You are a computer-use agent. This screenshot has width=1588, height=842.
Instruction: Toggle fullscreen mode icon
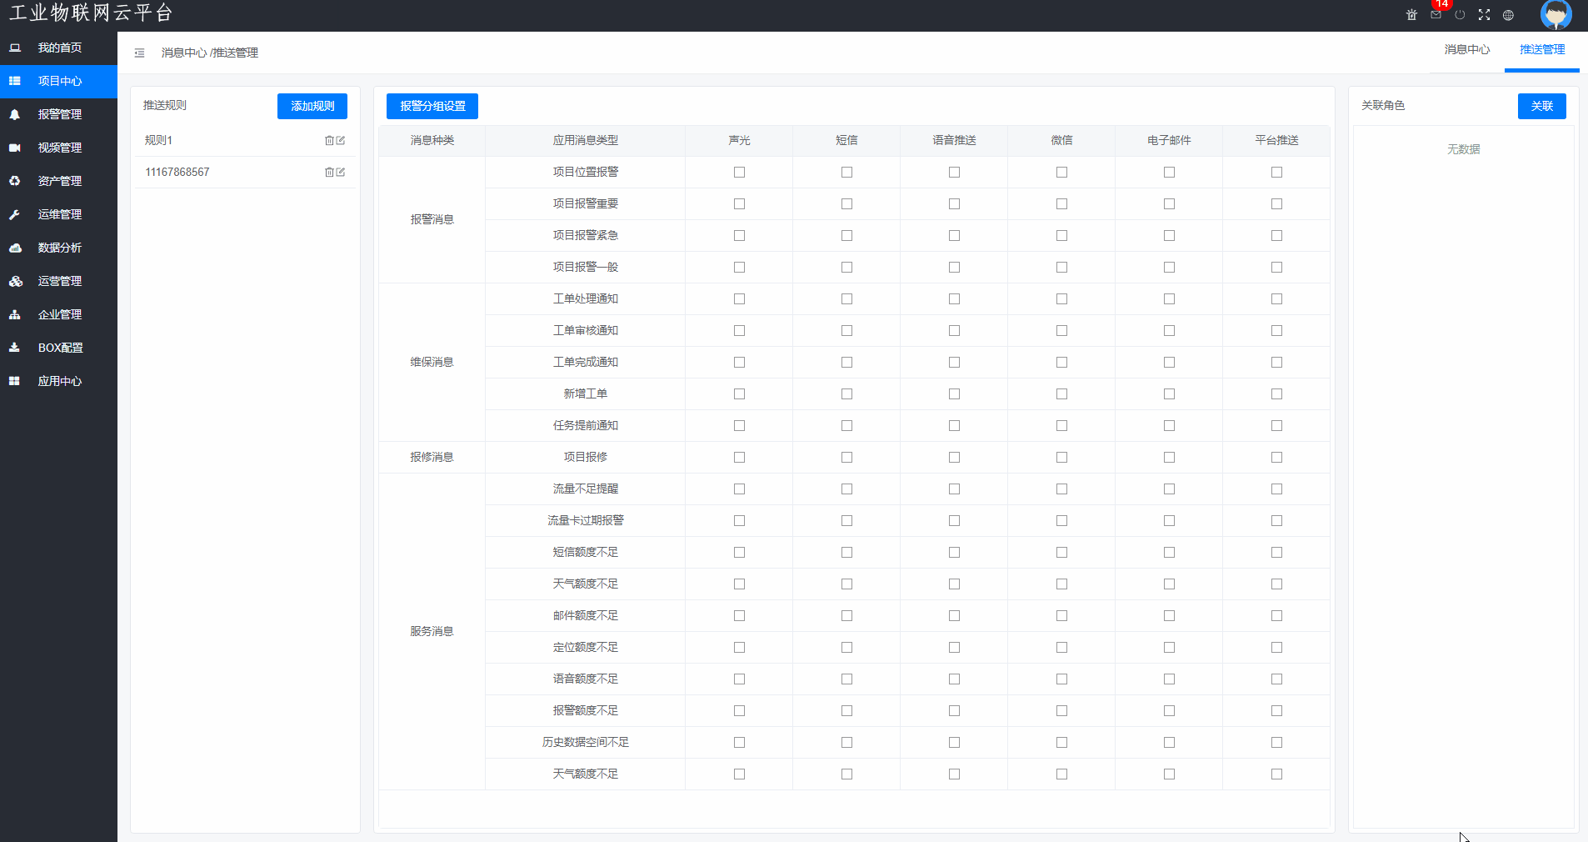(1484, 15)
